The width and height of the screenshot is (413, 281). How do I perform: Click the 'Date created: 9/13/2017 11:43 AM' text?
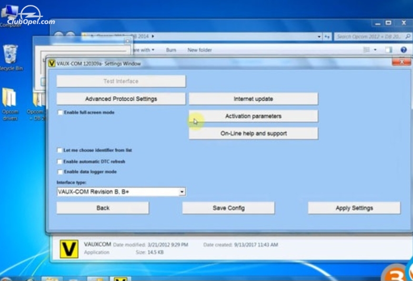[x=241, y=245]
